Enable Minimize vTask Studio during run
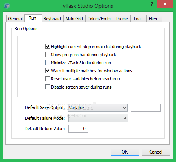The width and height of the screenshot is (176, 162). (x=47, y=63)
